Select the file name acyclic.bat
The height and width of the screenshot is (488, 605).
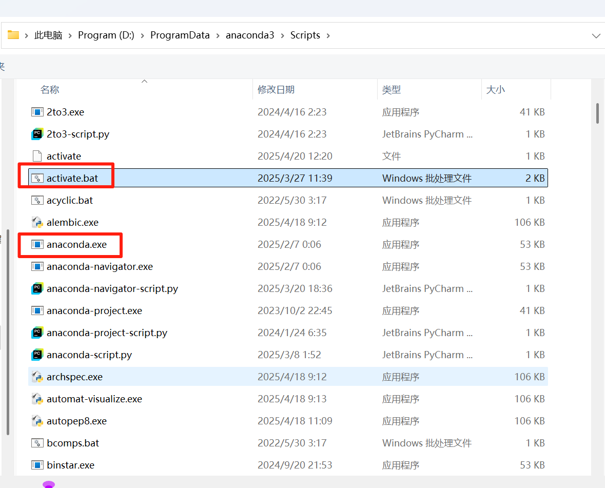[x=69, y=200]
